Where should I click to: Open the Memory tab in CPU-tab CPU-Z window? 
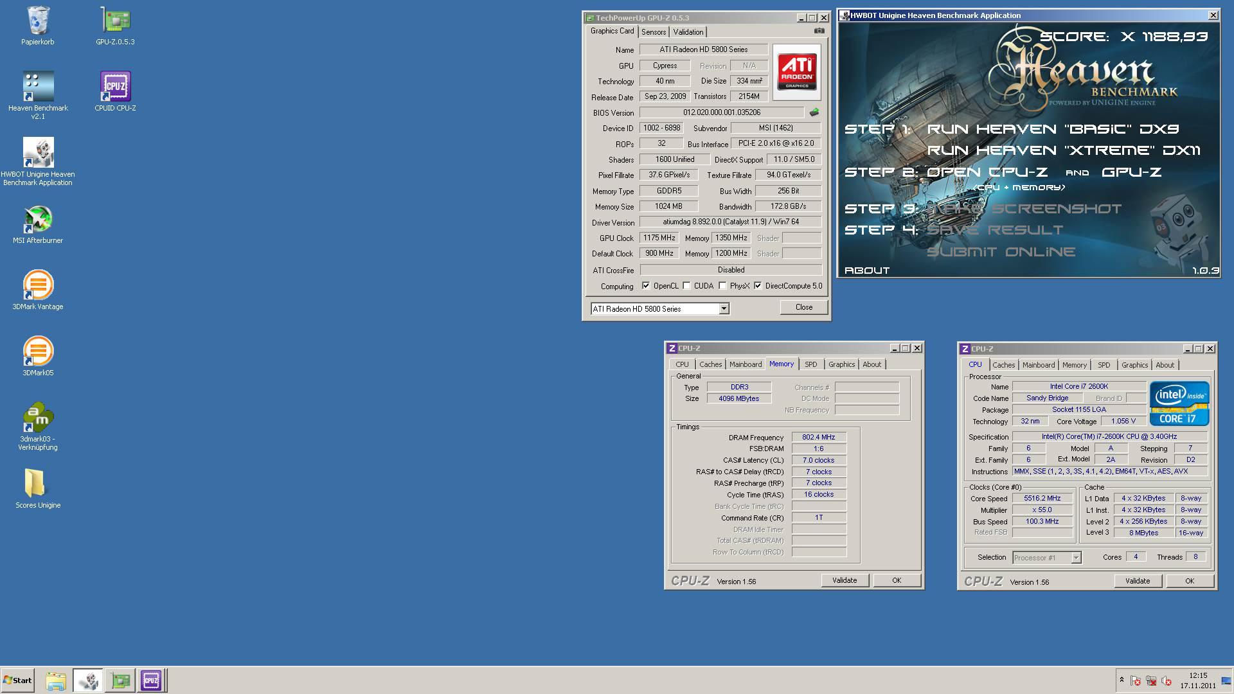click(x=1074, y=365)
